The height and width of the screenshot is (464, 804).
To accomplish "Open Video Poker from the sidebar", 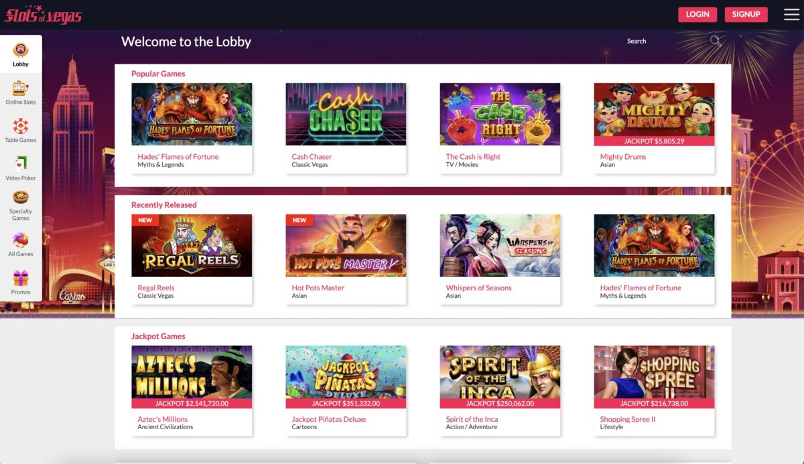I will (21, 164).
